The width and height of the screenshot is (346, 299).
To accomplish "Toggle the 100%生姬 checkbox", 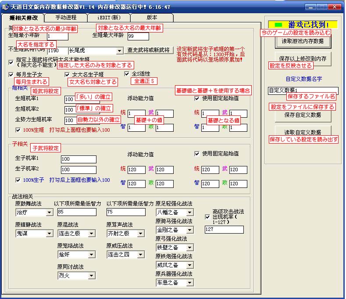I will click(x=18, y=130).
